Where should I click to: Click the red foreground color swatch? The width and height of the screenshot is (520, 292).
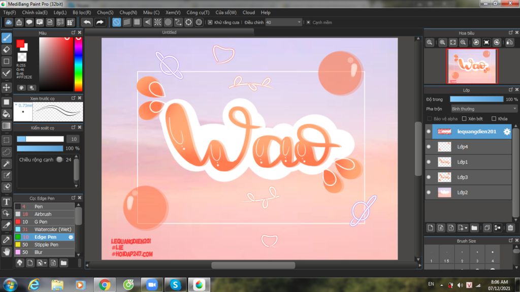point(20,44)
